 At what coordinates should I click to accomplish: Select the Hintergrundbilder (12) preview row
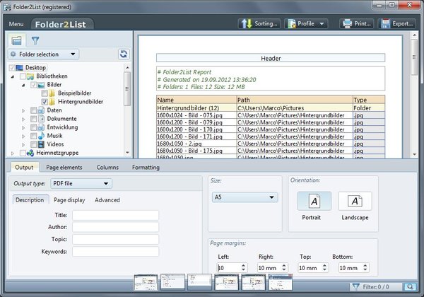coord(271,108)
